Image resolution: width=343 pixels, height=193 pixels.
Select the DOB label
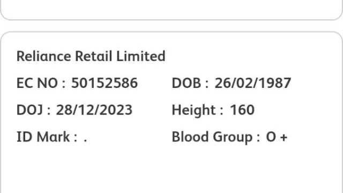[x=187, y=83]
